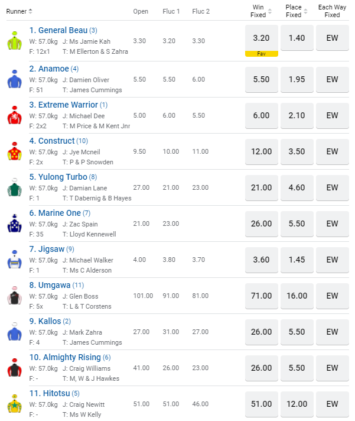Click Construct's red and yellow silks icon
Screen dimensions: 355x421
pyautogui.click(x=14, y=151)
